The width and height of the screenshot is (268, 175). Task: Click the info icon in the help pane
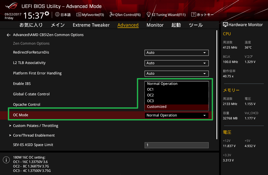[6, 160]
